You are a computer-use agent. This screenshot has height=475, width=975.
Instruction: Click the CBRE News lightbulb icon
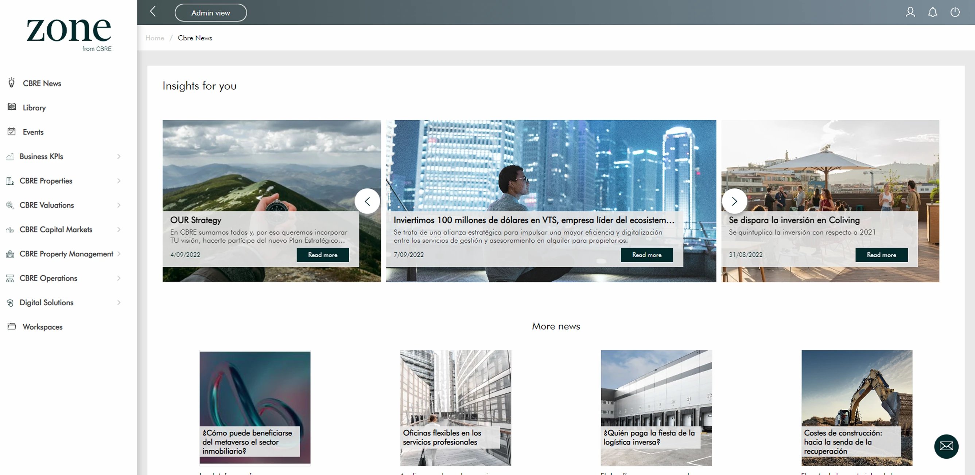click(12, 83)
